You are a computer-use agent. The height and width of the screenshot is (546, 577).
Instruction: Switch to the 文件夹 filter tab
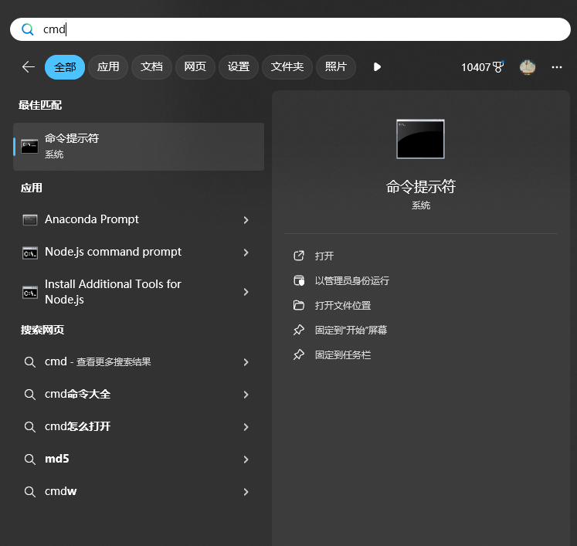coord(287,67)
